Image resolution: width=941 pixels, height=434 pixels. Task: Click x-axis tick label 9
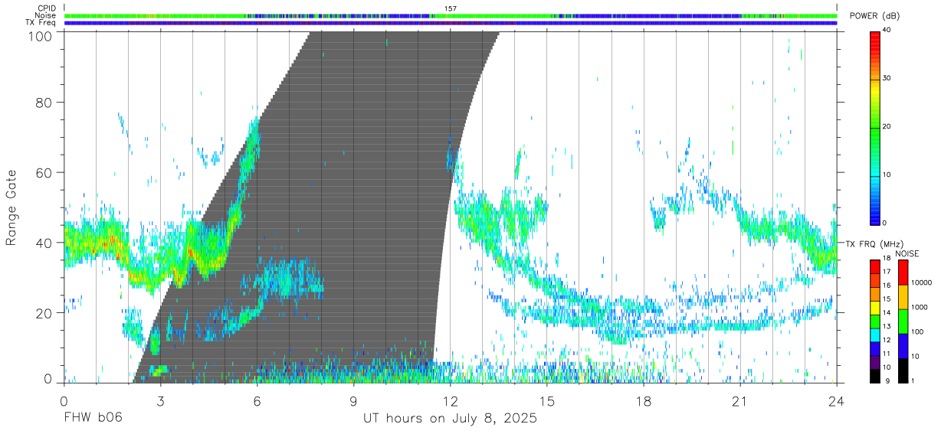(354, 400)
